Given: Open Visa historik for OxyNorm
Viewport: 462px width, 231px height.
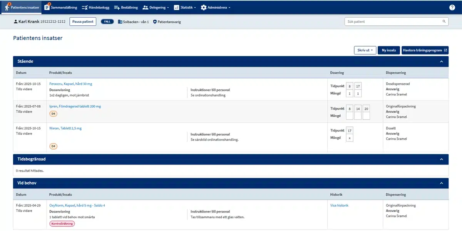Looking at the screenshot, I should [x=339, y=205].
